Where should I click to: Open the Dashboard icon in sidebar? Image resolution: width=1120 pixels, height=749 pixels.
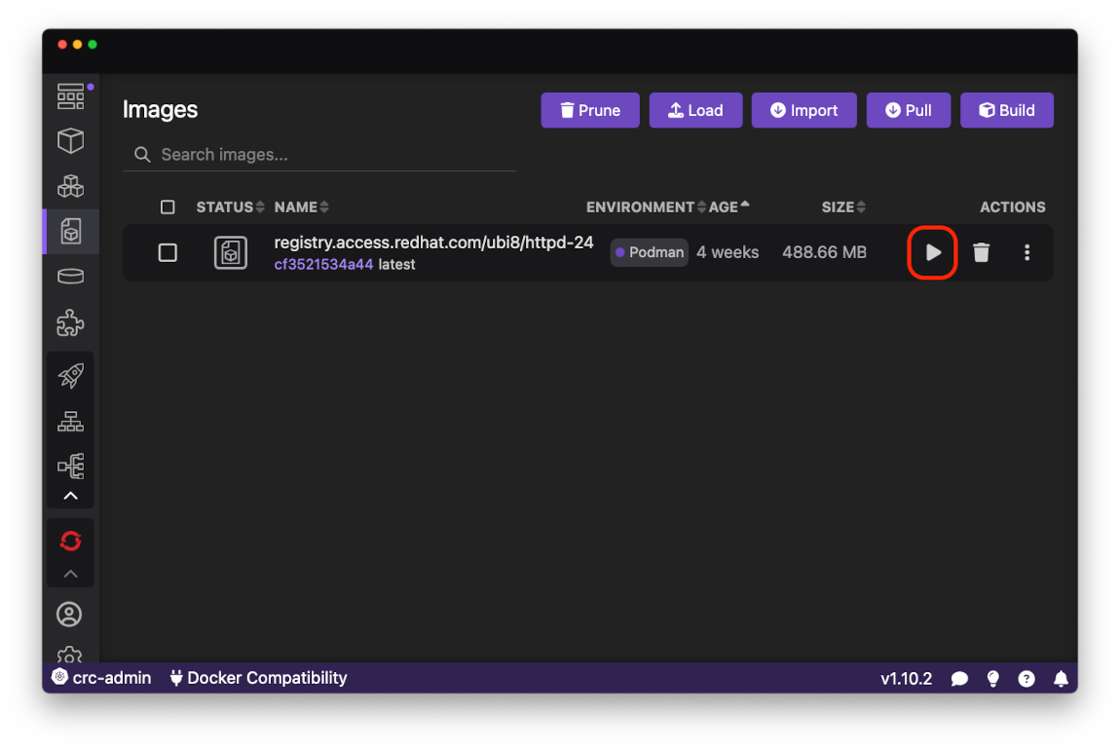(71, 96)
